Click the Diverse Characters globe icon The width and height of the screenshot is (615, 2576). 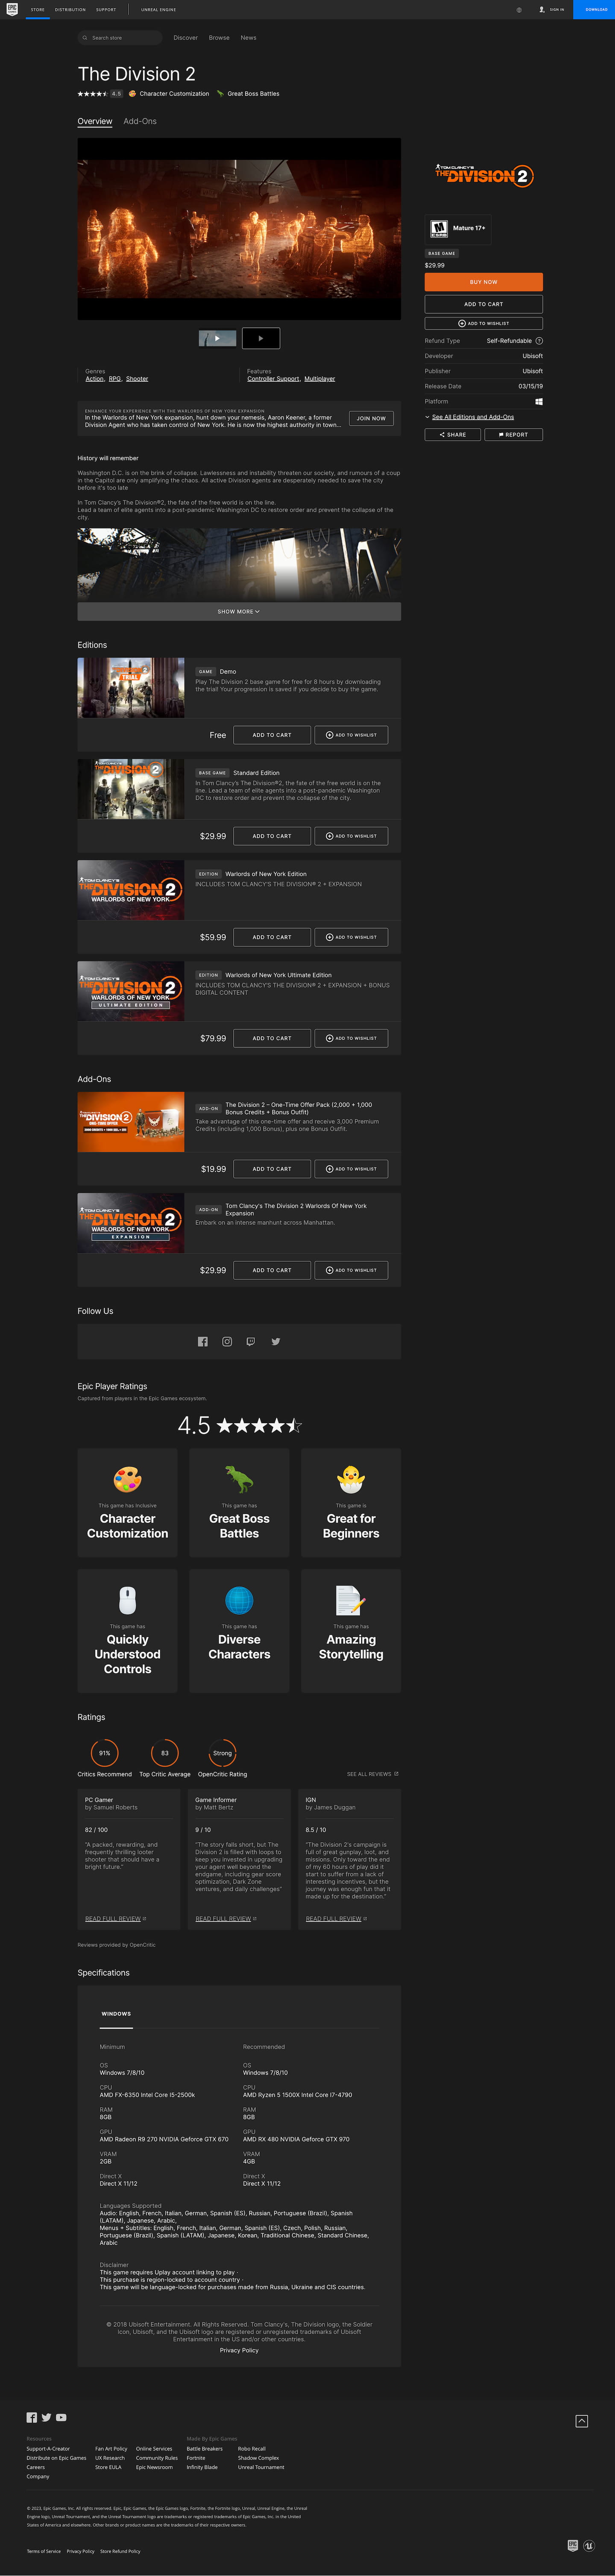point(239,1600)
